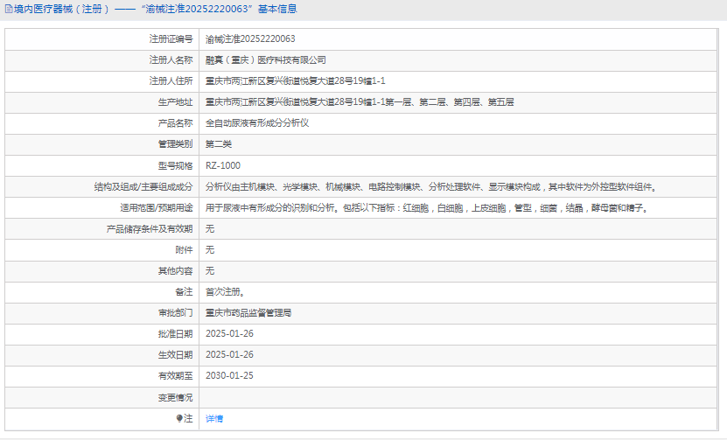Select the 无 value in 产品储存条件及有效期 row

(x=210, y=229)
